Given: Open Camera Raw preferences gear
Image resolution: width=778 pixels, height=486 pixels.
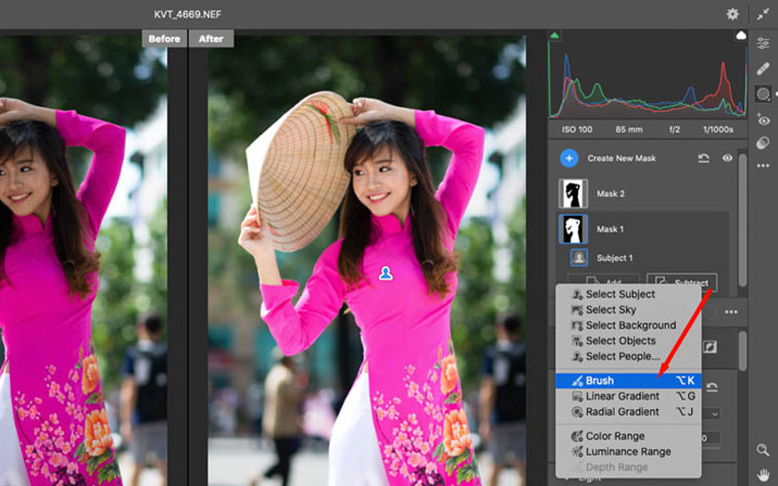Looking at the screenshot, I should [x=733, y=14].
